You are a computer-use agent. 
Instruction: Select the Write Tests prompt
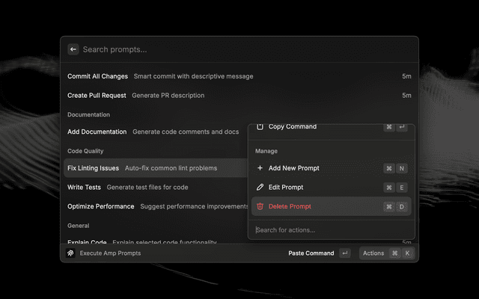[x=85, y=187]
